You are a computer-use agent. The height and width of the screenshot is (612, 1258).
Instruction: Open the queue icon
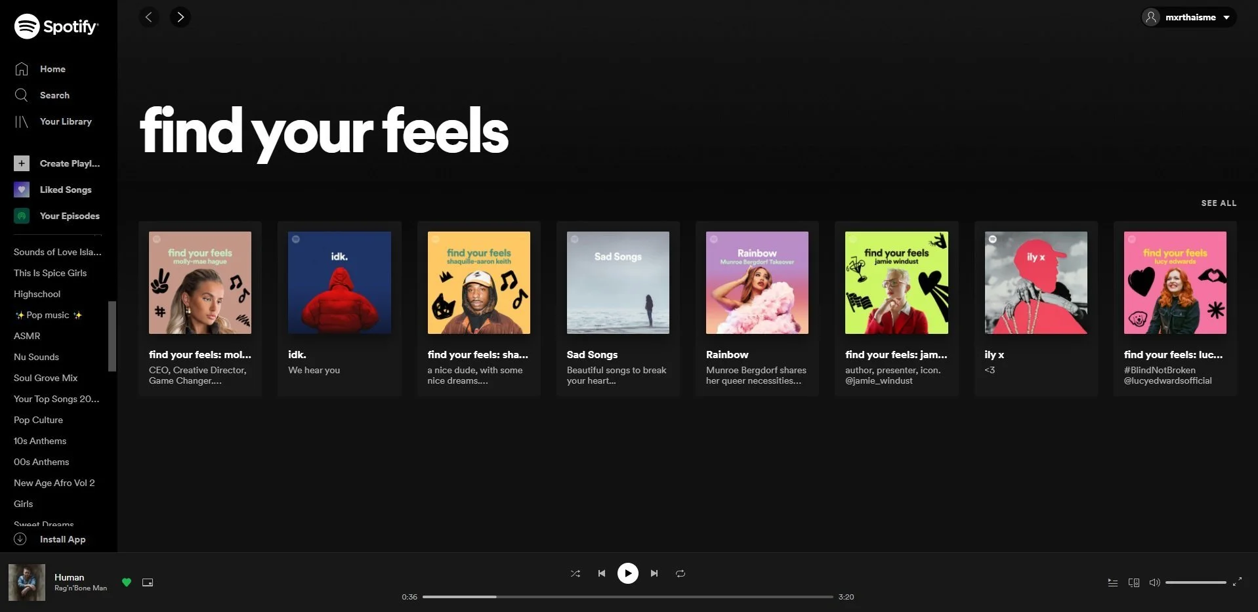coord(1113,582)
